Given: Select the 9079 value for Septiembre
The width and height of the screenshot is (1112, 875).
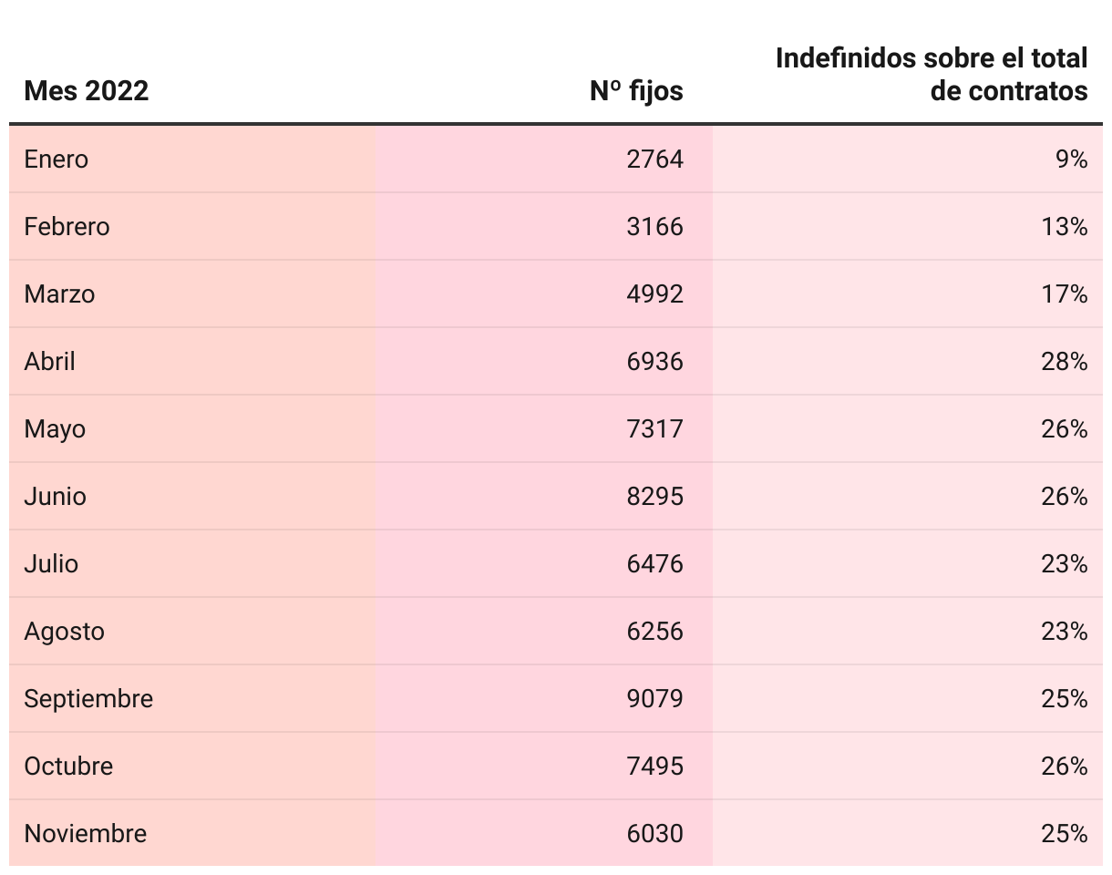Looking at the screenshot, I should pos(654,699).
